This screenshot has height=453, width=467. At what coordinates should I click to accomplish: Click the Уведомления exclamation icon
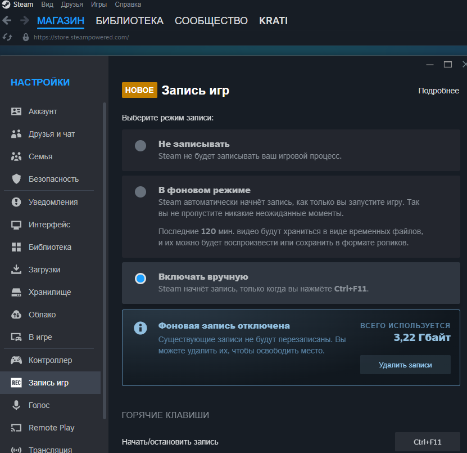point(16,202)
